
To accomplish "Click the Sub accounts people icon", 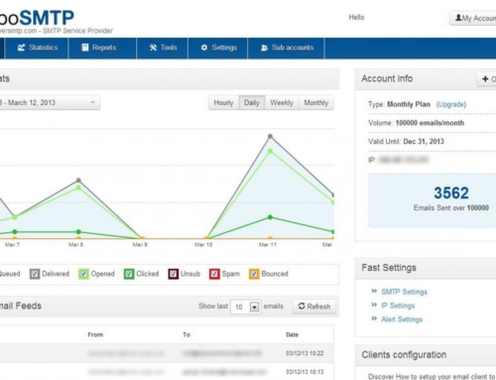I will [264, 48].
